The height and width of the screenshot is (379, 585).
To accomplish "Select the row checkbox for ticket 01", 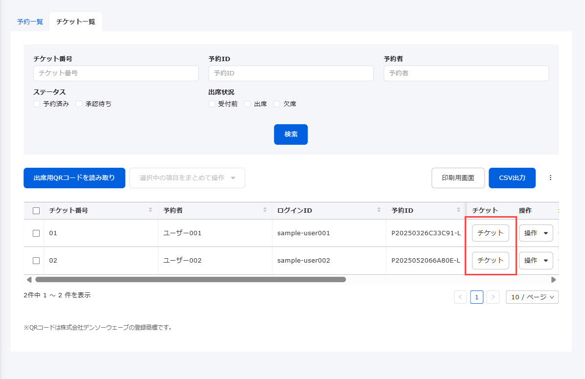I will [36, 233].
